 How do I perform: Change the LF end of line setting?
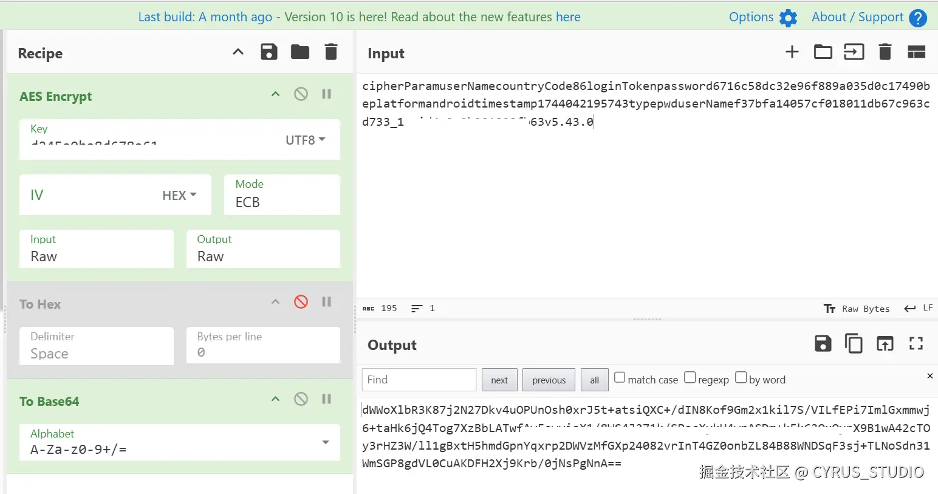coord(919,308)
